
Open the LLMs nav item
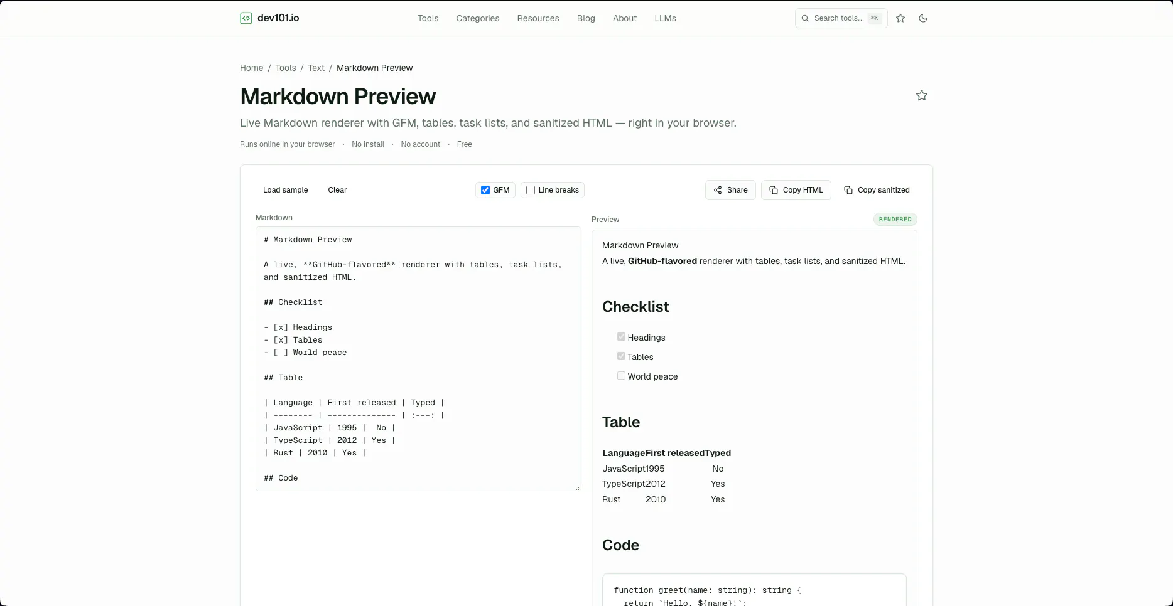click(665, 18)
